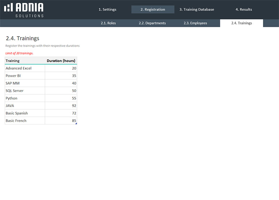Click duration 85 for Basic French
Viewport: 279px width, 200px height.
(61, 121)
